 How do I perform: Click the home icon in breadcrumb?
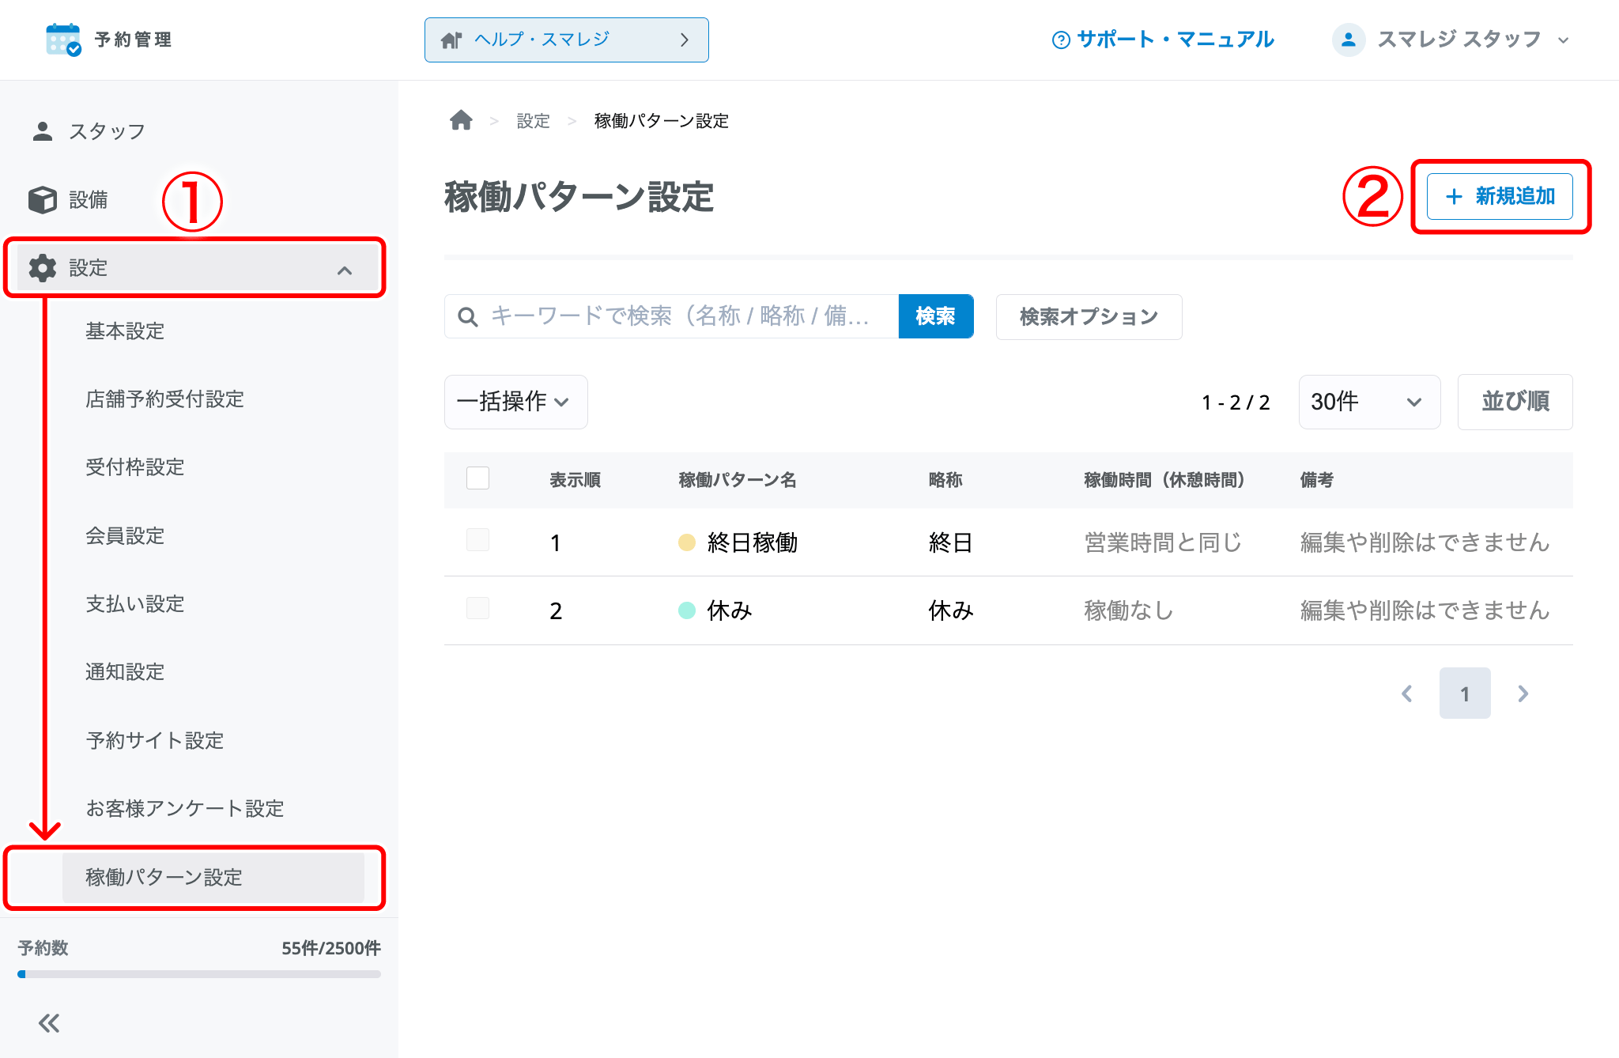pyautogui.click(x=461, y=120)
